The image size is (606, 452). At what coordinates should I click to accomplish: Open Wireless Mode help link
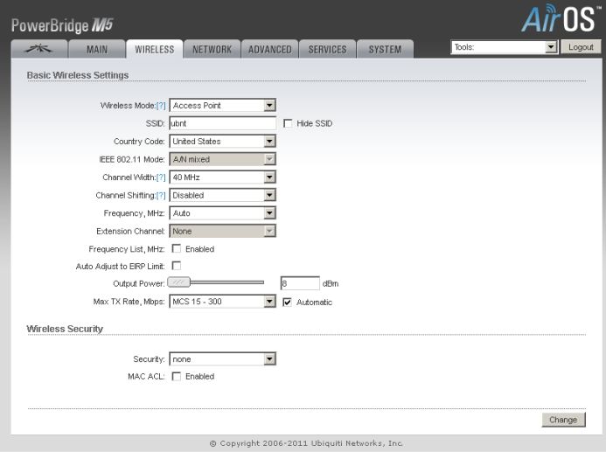161,106
